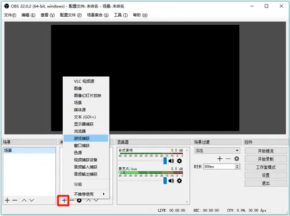Maximize the OBS window

click(266, 6)
